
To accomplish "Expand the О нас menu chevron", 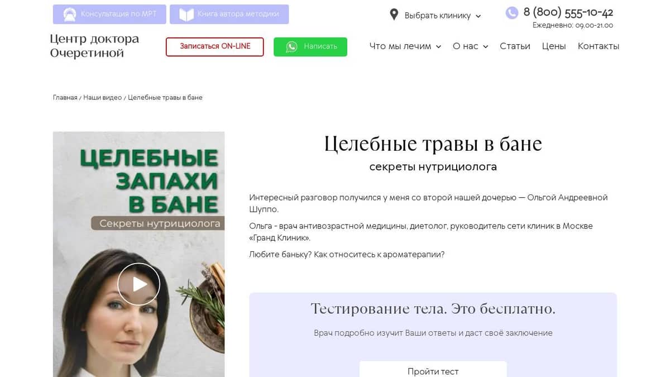I will pos(485,47).
